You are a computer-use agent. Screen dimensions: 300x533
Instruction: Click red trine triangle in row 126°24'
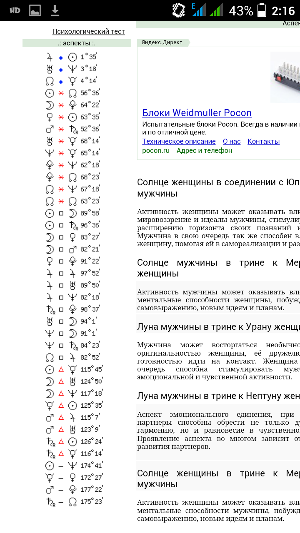point(61,442)
